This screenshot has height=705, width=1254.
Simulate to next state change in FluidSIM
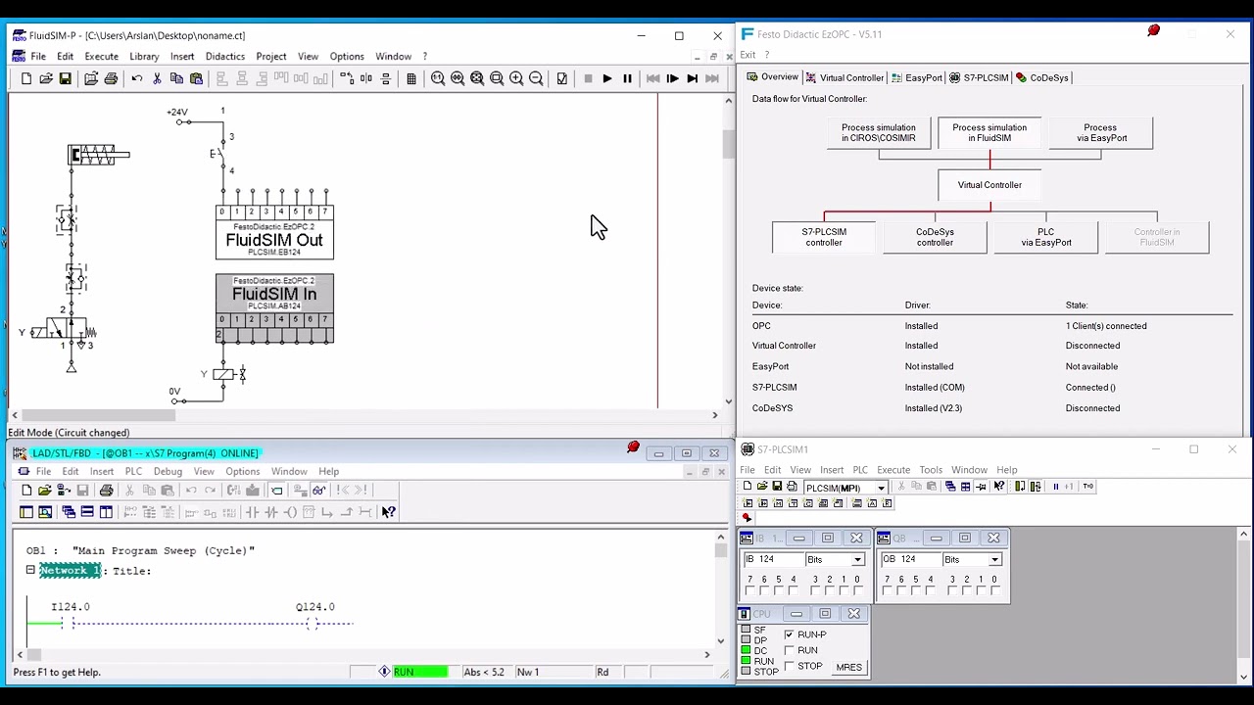pyautogui.click(x=693, y=78)
